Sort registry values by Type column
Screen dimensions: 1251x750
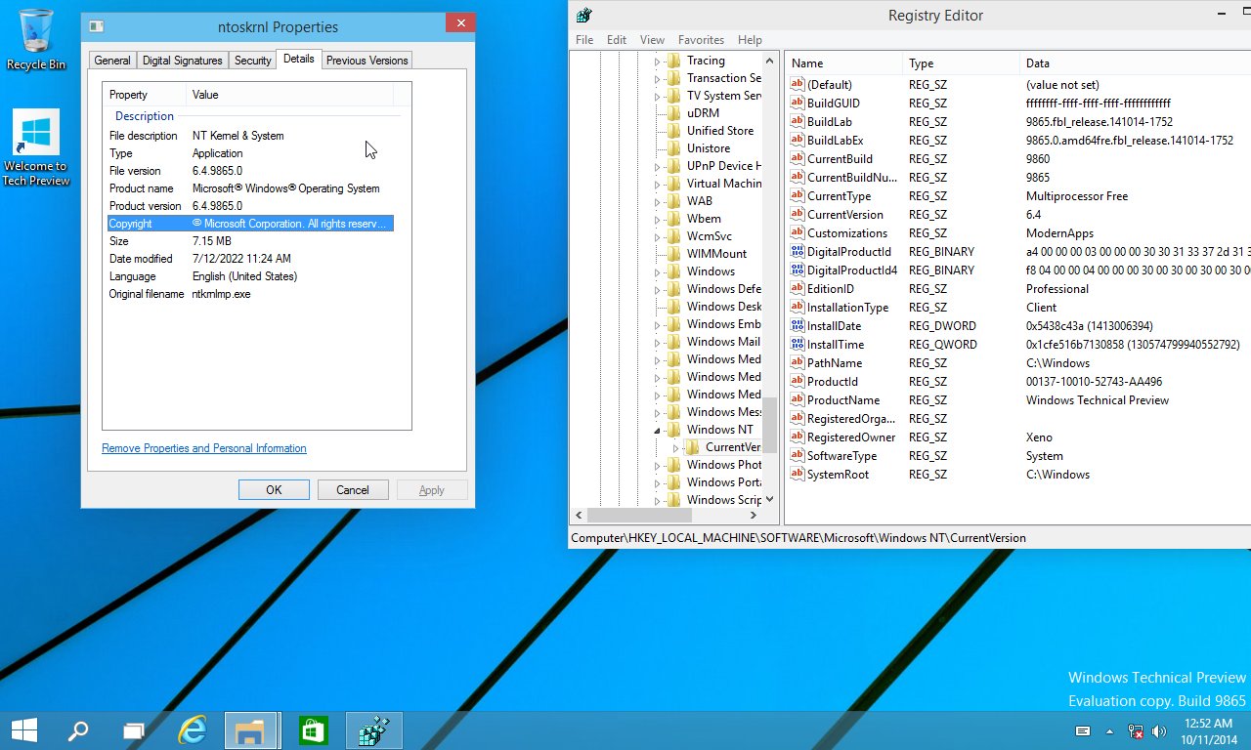961,63
